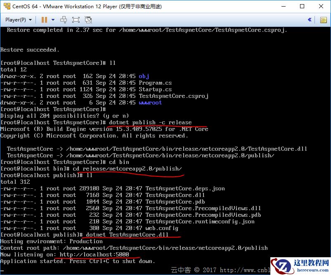Click the 'cd bin' command
The width and height of the screenshot is (331, 275).
tap(119, 162)
